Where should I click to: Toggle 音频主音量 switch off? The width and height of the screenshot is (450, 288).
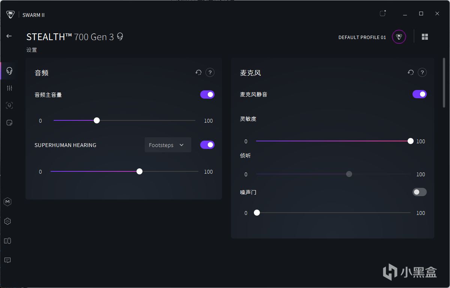(207, 94)
